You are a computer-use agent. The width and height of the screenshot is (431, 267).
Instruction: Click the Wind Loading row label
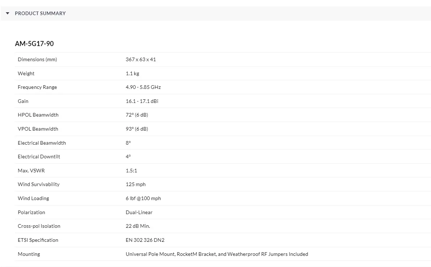click(33, 198)
